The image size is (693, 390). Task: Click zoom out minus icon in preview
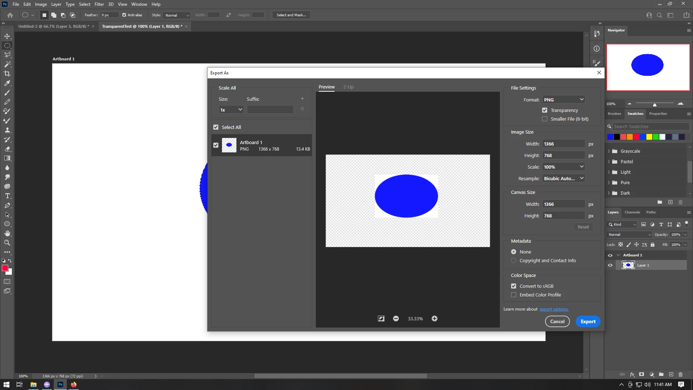click(x=396, y=318)
